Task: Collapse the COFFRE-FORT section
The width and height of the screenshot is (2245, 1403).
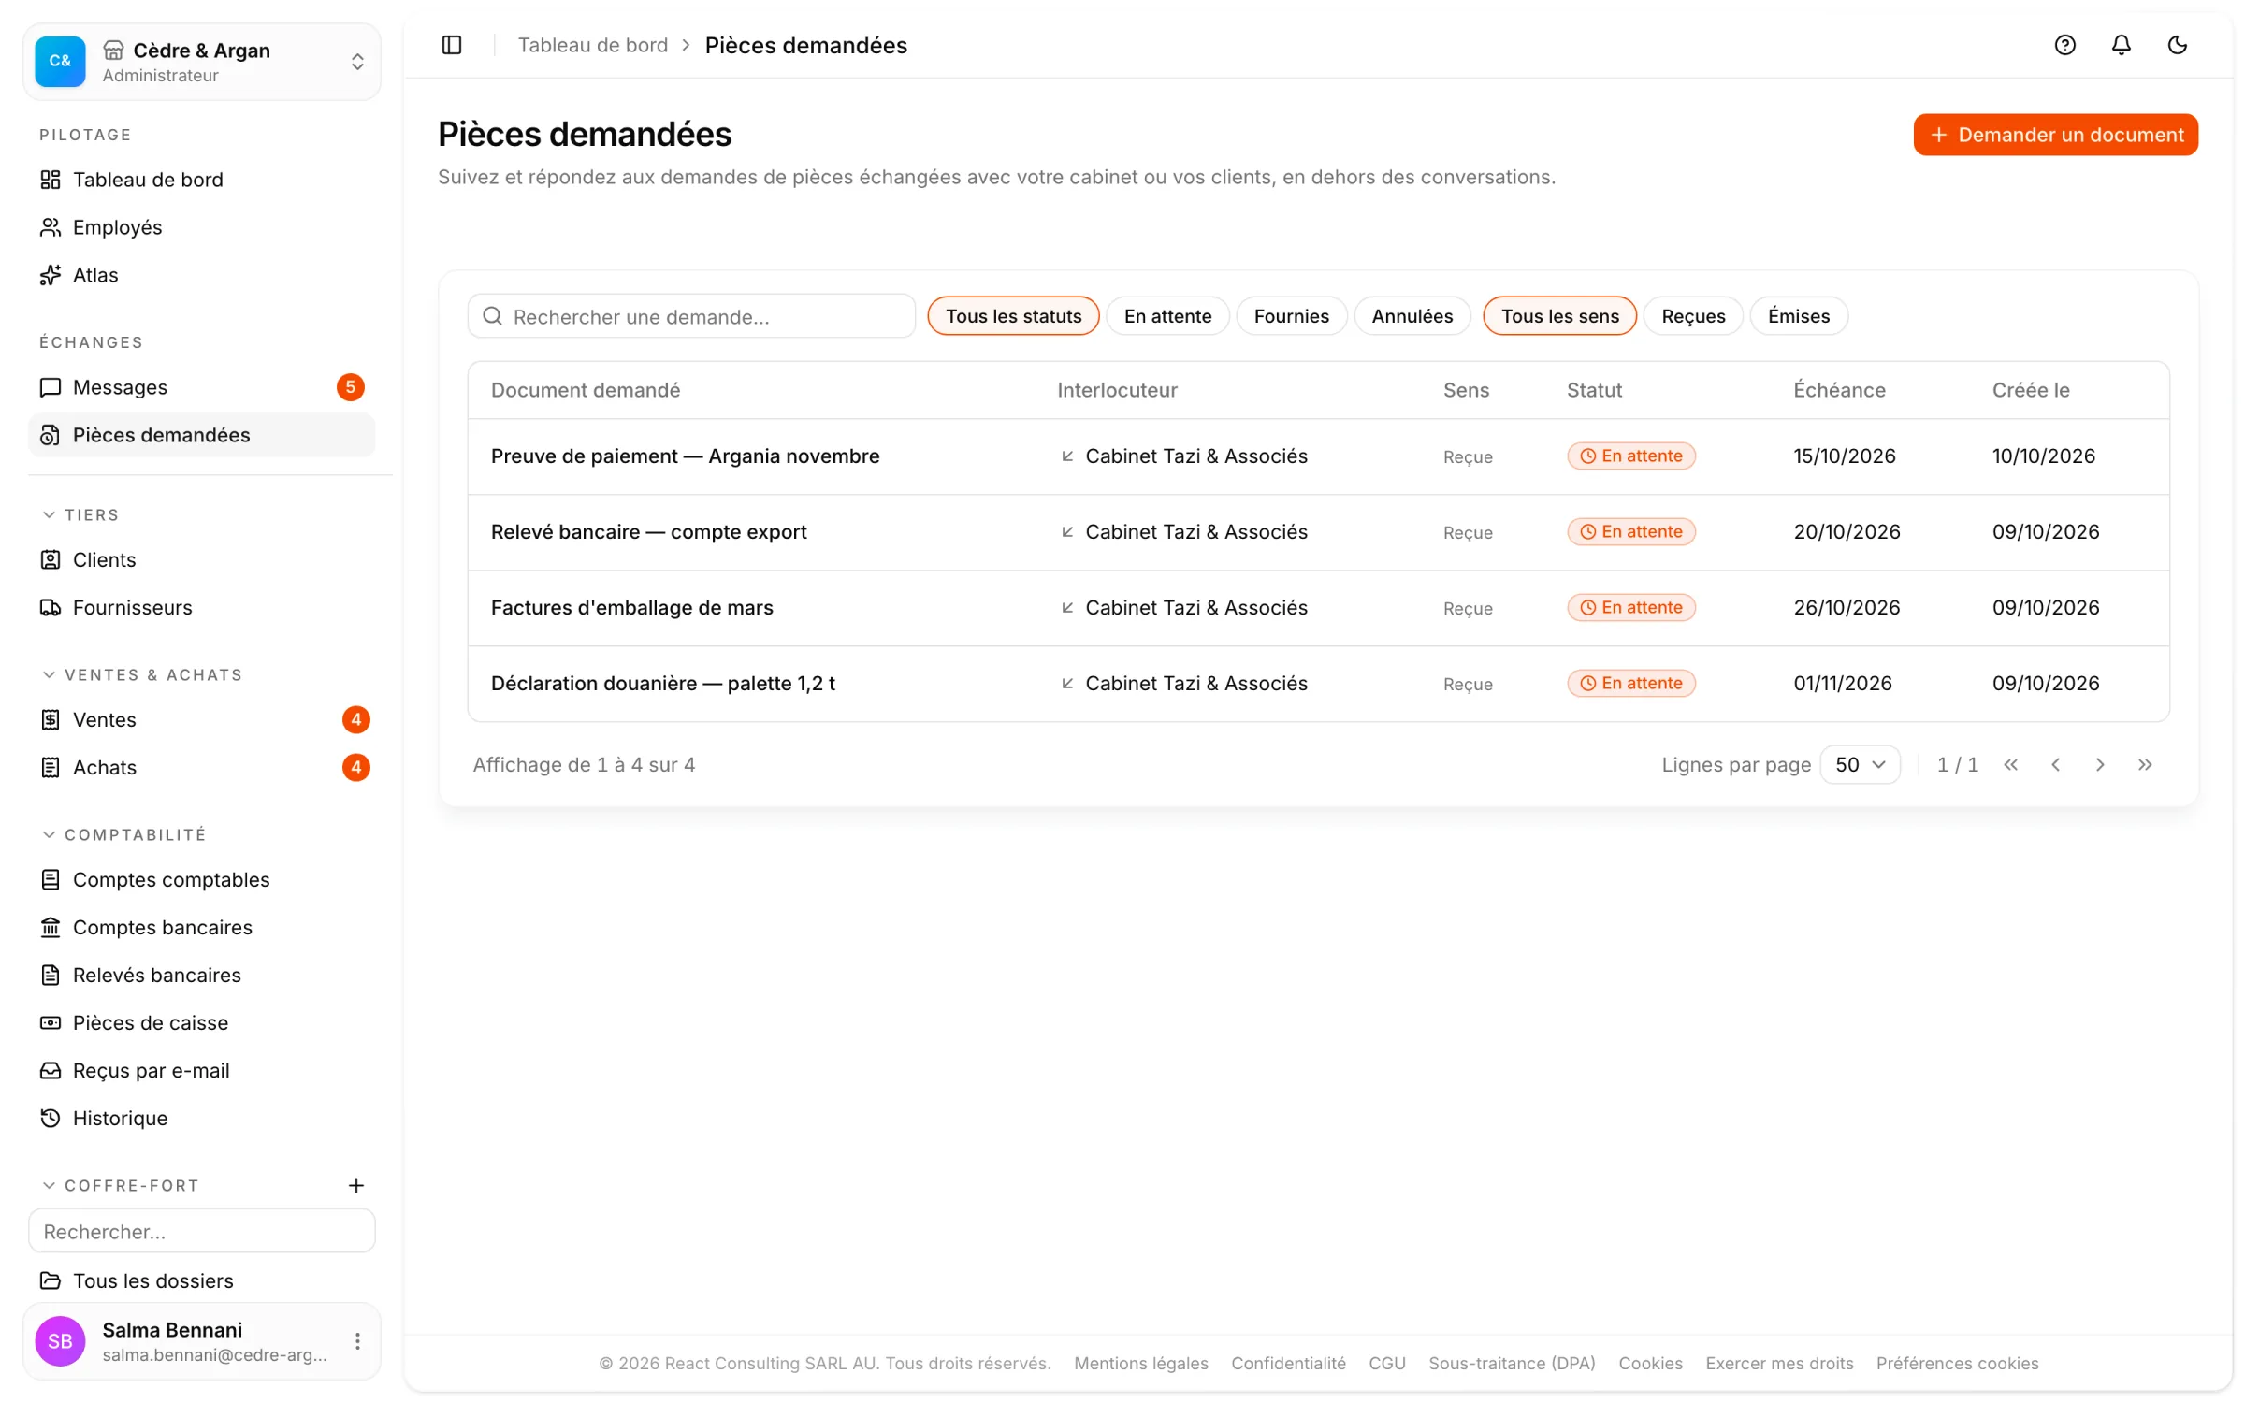Action: pyautogui.click(x=121, y=1185)
